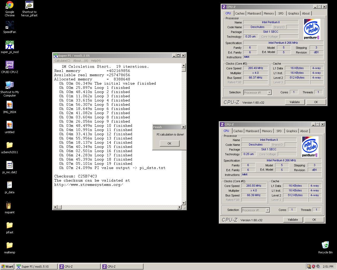The width and height of the screenshot is (337, 270).
Task: Select the SpeedFan desktop icon
Action: pos(9,25)
